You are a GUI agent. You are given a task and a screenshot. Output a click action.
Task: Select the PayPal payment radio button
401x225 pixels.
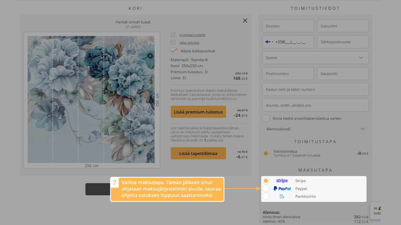click(266, 189)
